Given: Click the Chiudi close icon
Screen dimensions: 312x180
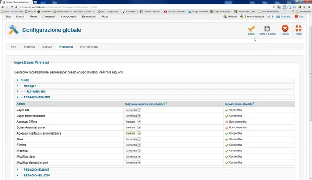Looking at the screenshot, I should point(285,29).
